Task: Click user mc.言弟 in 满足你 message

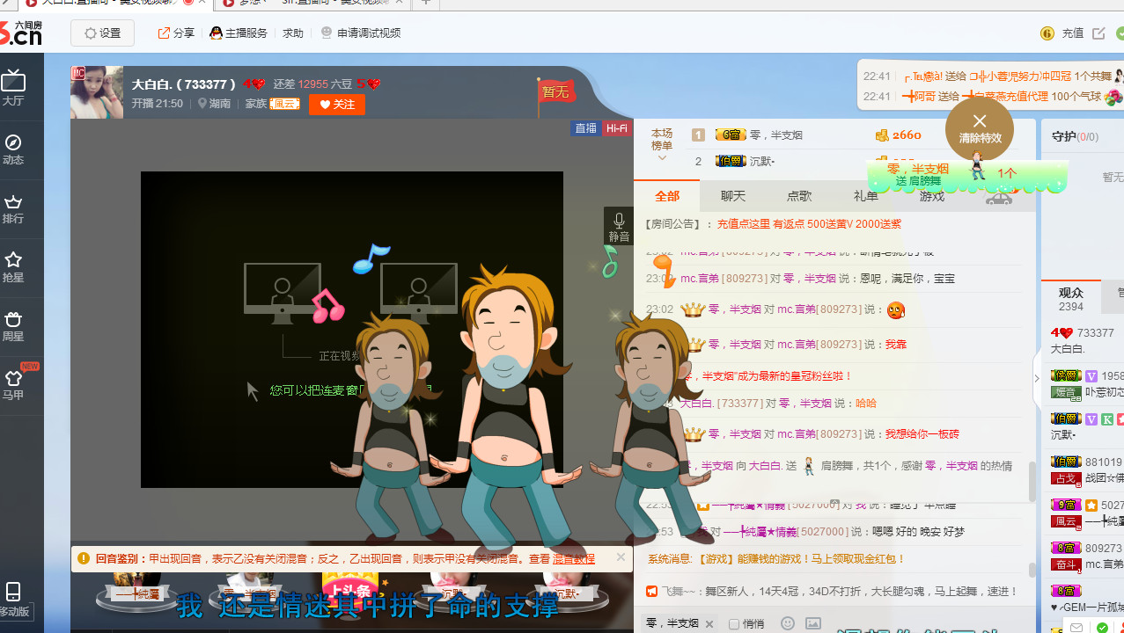Action: [x=700, y=279]
